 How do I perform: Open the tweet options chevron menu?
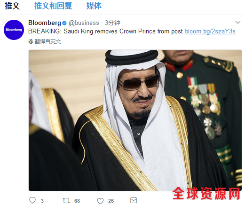(238, 23)
